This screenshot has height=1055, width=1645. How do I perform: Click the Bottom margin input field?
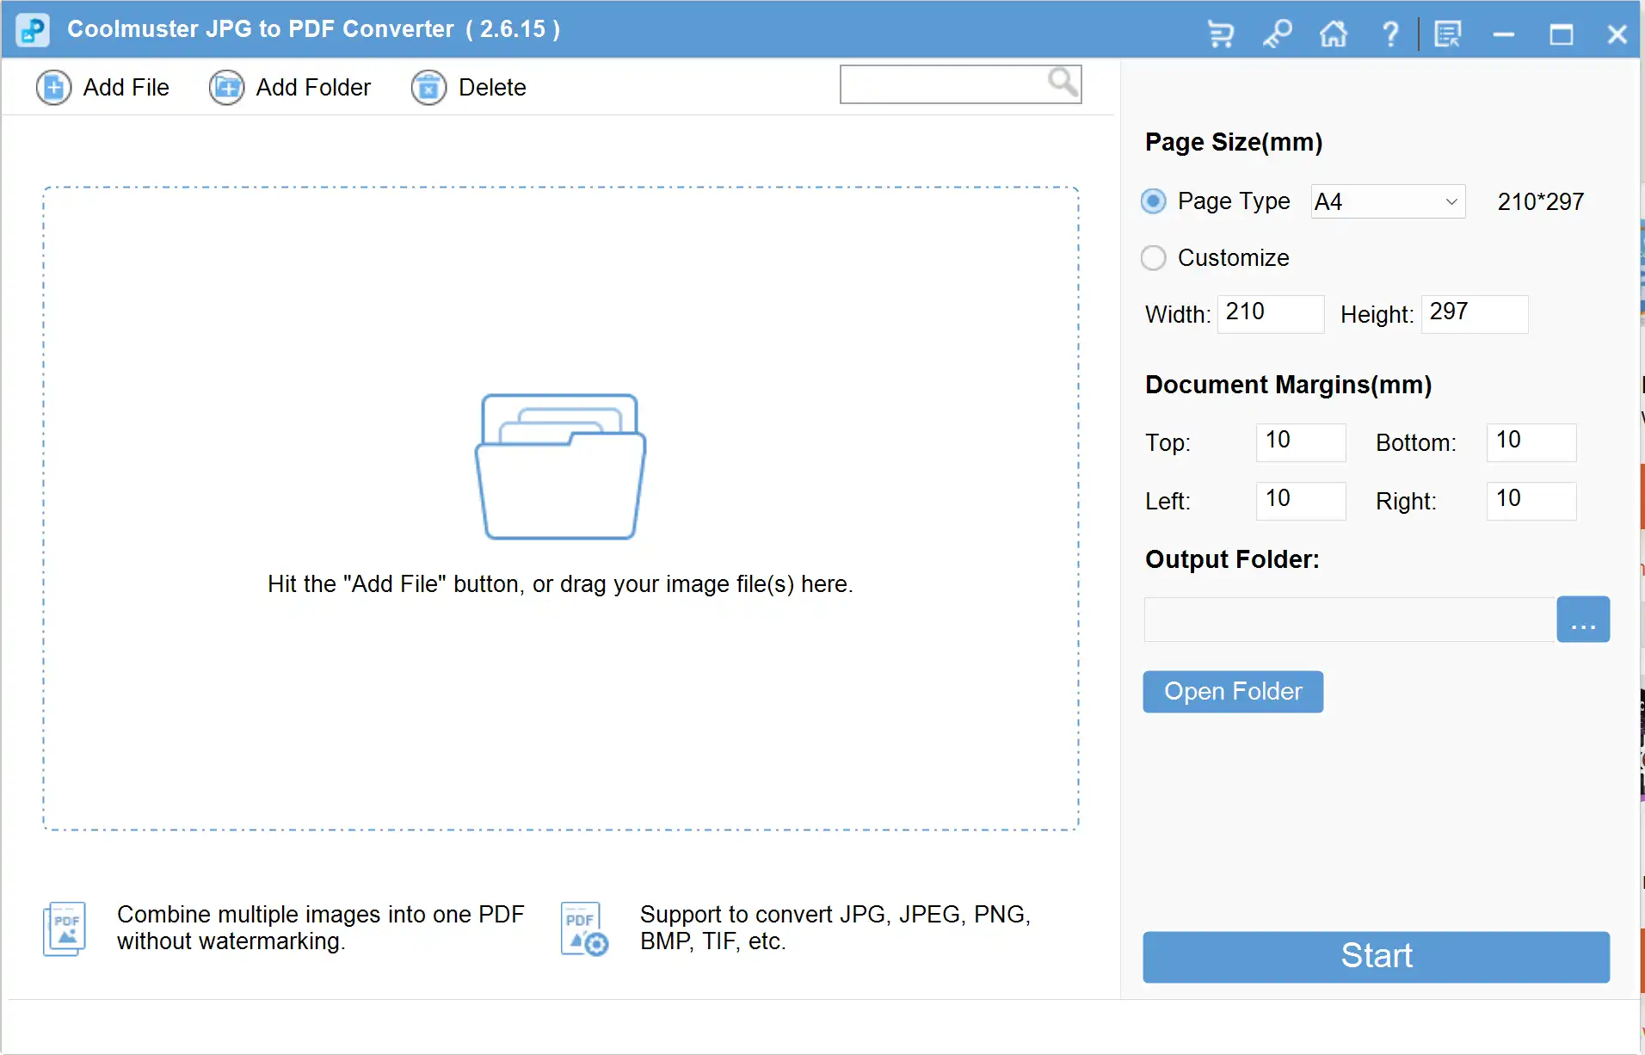pyautogui.click(x=1531, y=442)
